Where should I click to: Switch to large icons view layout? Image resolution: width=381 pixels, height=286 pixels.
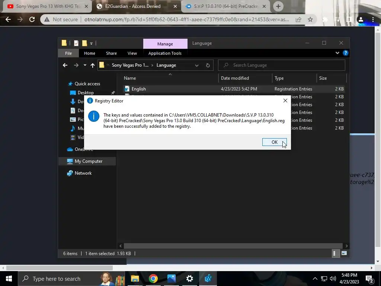344,253
